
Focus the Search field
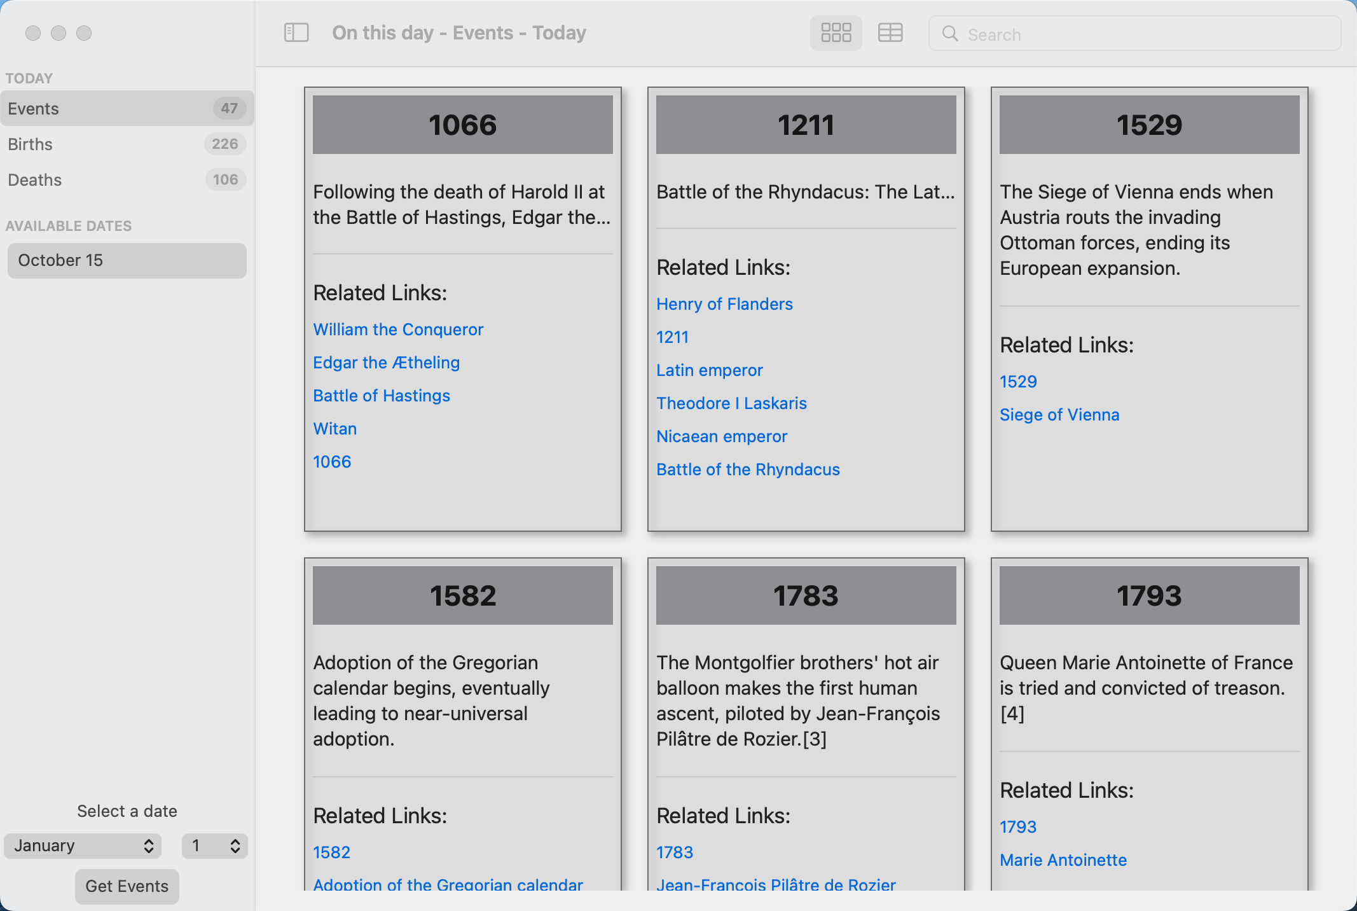(1135, 34)
